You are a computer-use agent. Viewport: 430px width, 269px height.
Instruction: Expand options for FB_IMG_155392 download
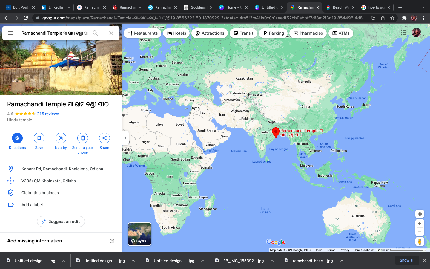[272, 261]
